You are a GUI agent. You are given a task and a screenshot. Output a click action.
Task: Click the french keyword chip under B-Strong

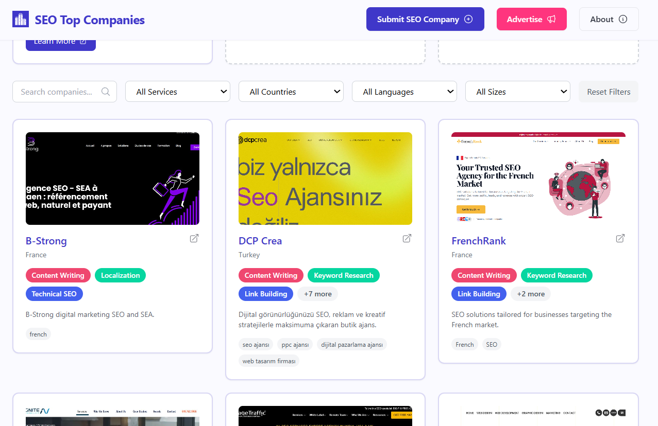click(38, 334)
